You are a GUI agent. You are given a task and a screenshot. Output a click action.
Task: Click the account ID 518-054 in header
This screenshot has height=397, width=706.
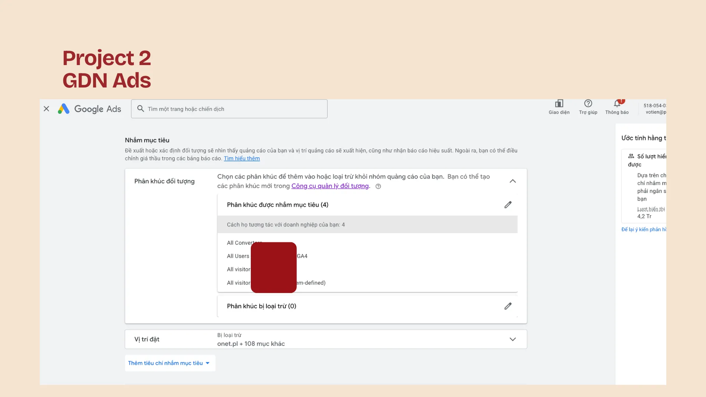(x=655, y=105)
